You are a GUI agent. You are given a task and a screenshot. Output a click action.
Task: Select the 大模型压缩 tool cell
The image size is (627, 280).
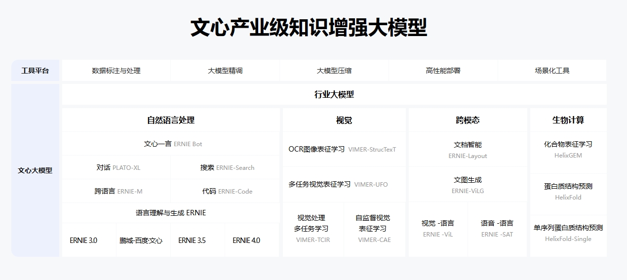(334, 71)
